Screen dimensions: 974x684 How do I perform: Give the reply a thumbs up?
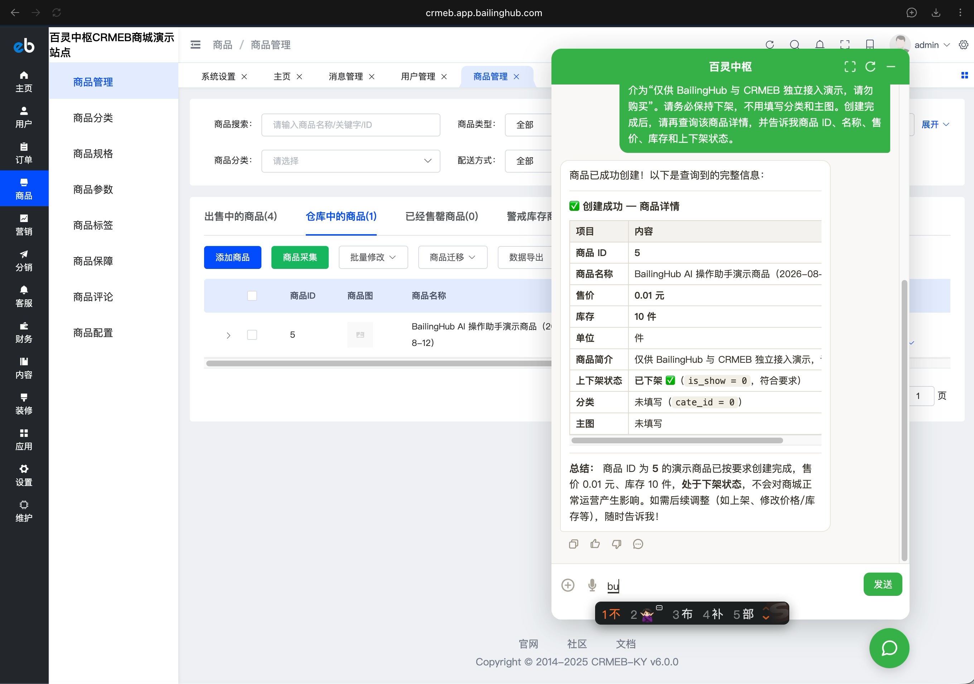[x=595, y=544]
